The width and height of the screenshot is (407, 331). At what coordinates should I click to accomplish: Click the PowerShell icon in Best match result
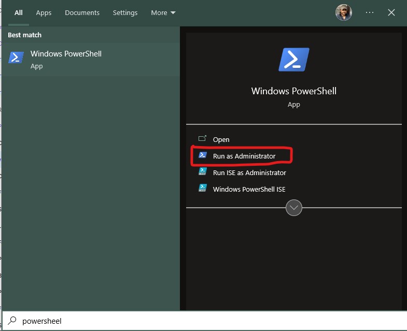tap(16, 57)
